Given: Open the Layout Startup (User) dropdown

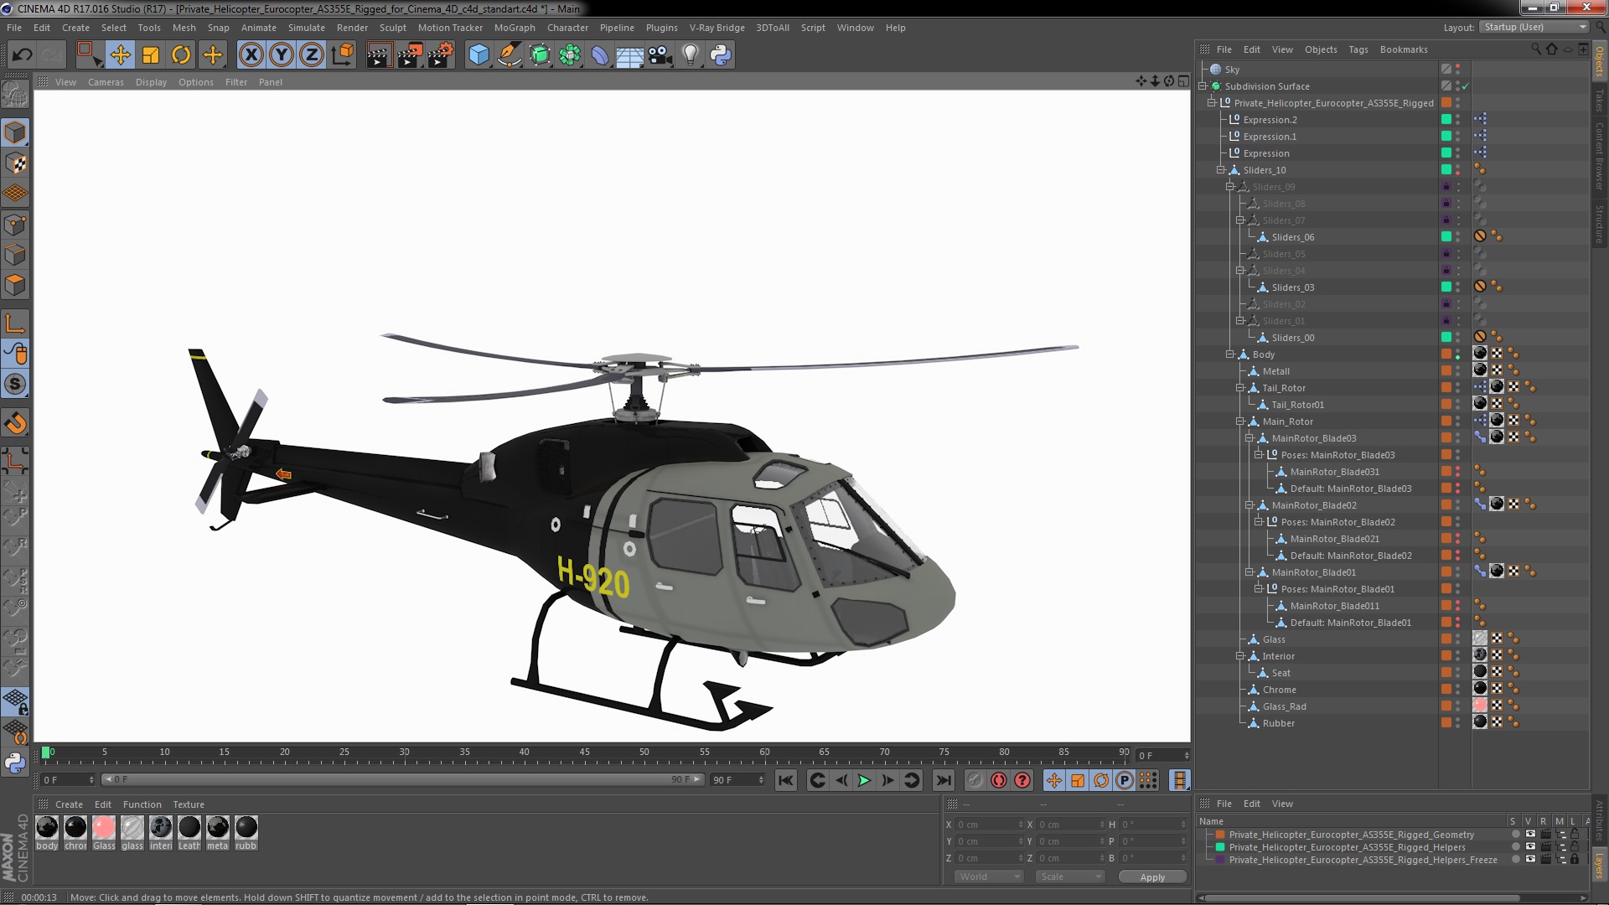Looking at the screenshot, I should point(1534,27).
